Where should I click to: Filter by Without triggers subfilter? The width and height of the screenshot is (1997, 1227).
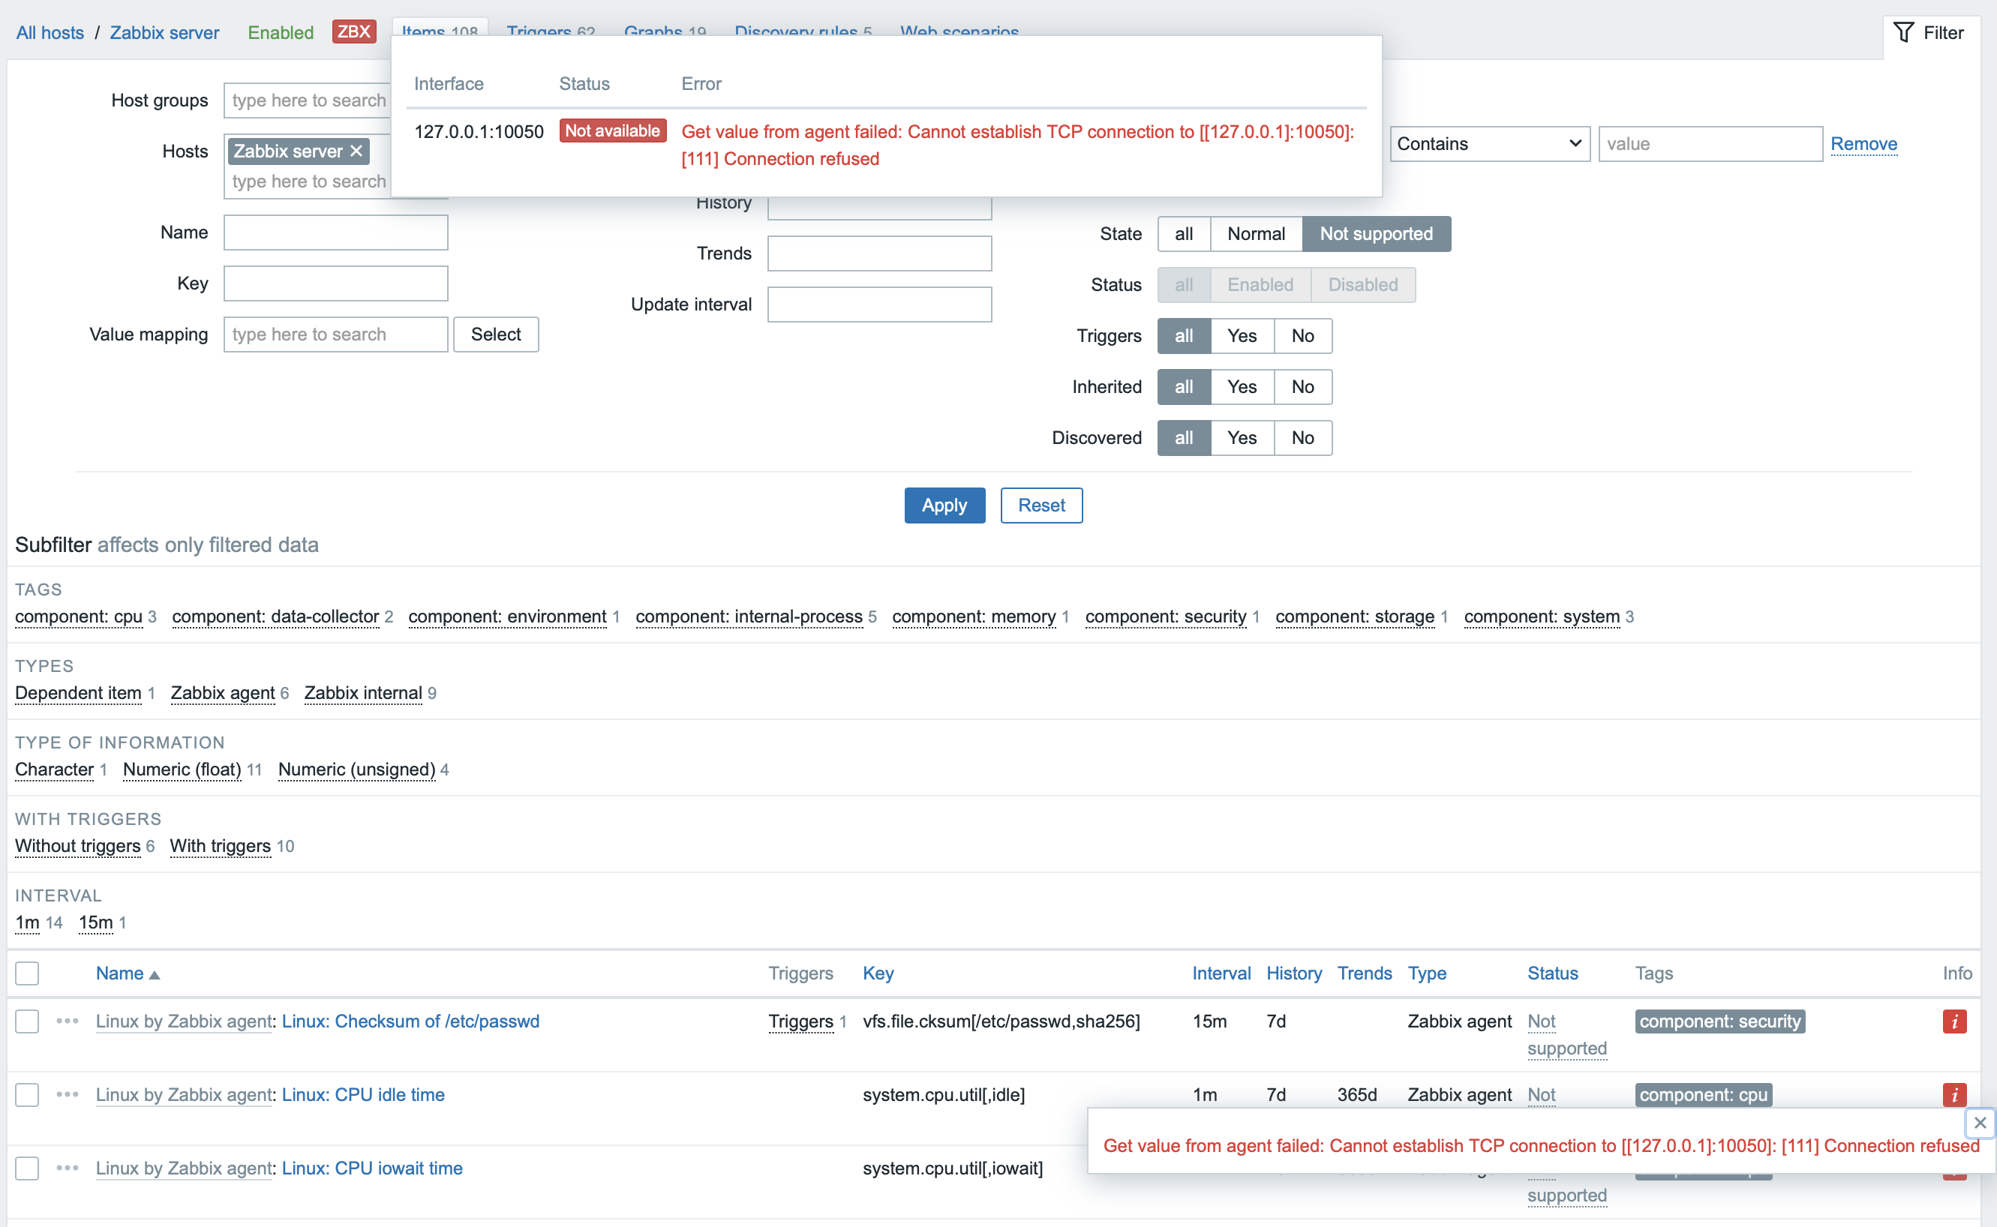pos(78,845)
